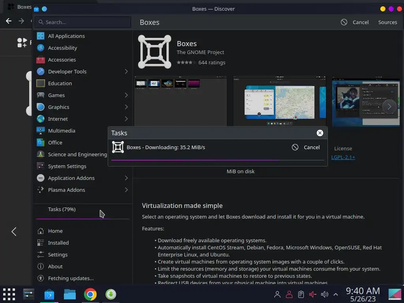The image size is (404, 303).
Task: Show next screenshot with right arrow
Action: coord(389,107)
